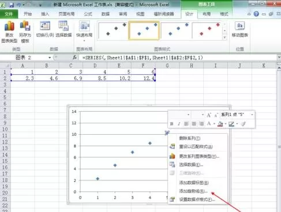
Task: Select the red diamond chart style thumbnail
Action: click(x=207, y=31)
